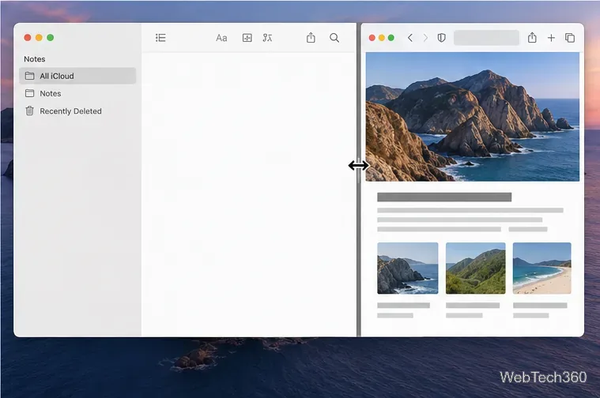Go forward in the Safari window
This screenshot has width=600, height=398.
pos(425,37)
